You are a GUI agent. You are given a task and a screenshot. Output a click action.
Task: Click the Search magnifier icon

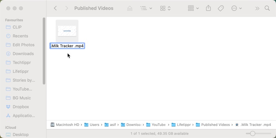pyautogui.click(x=267, y=8)
